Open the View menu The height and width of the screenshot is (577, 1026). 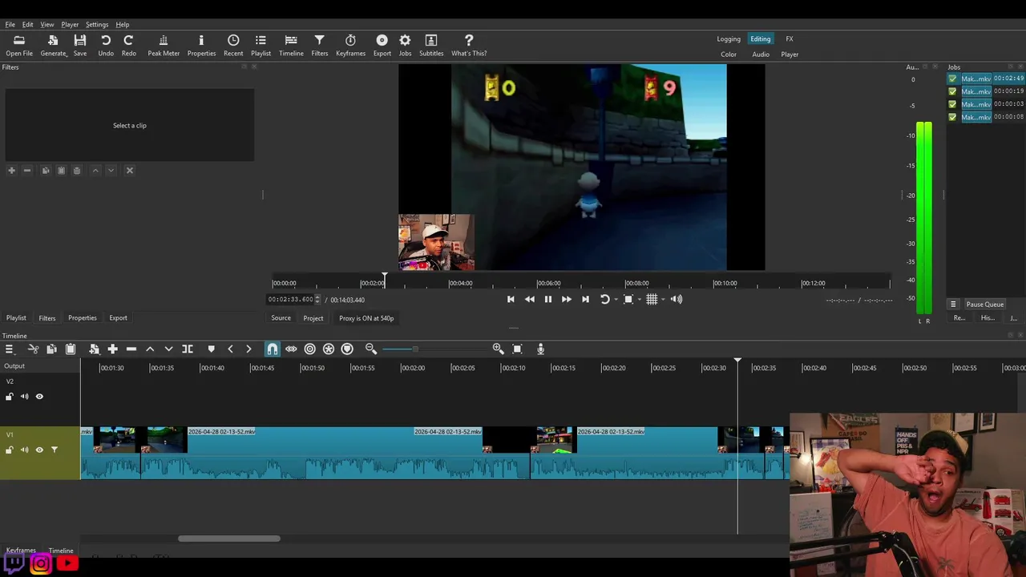(47, 25)
